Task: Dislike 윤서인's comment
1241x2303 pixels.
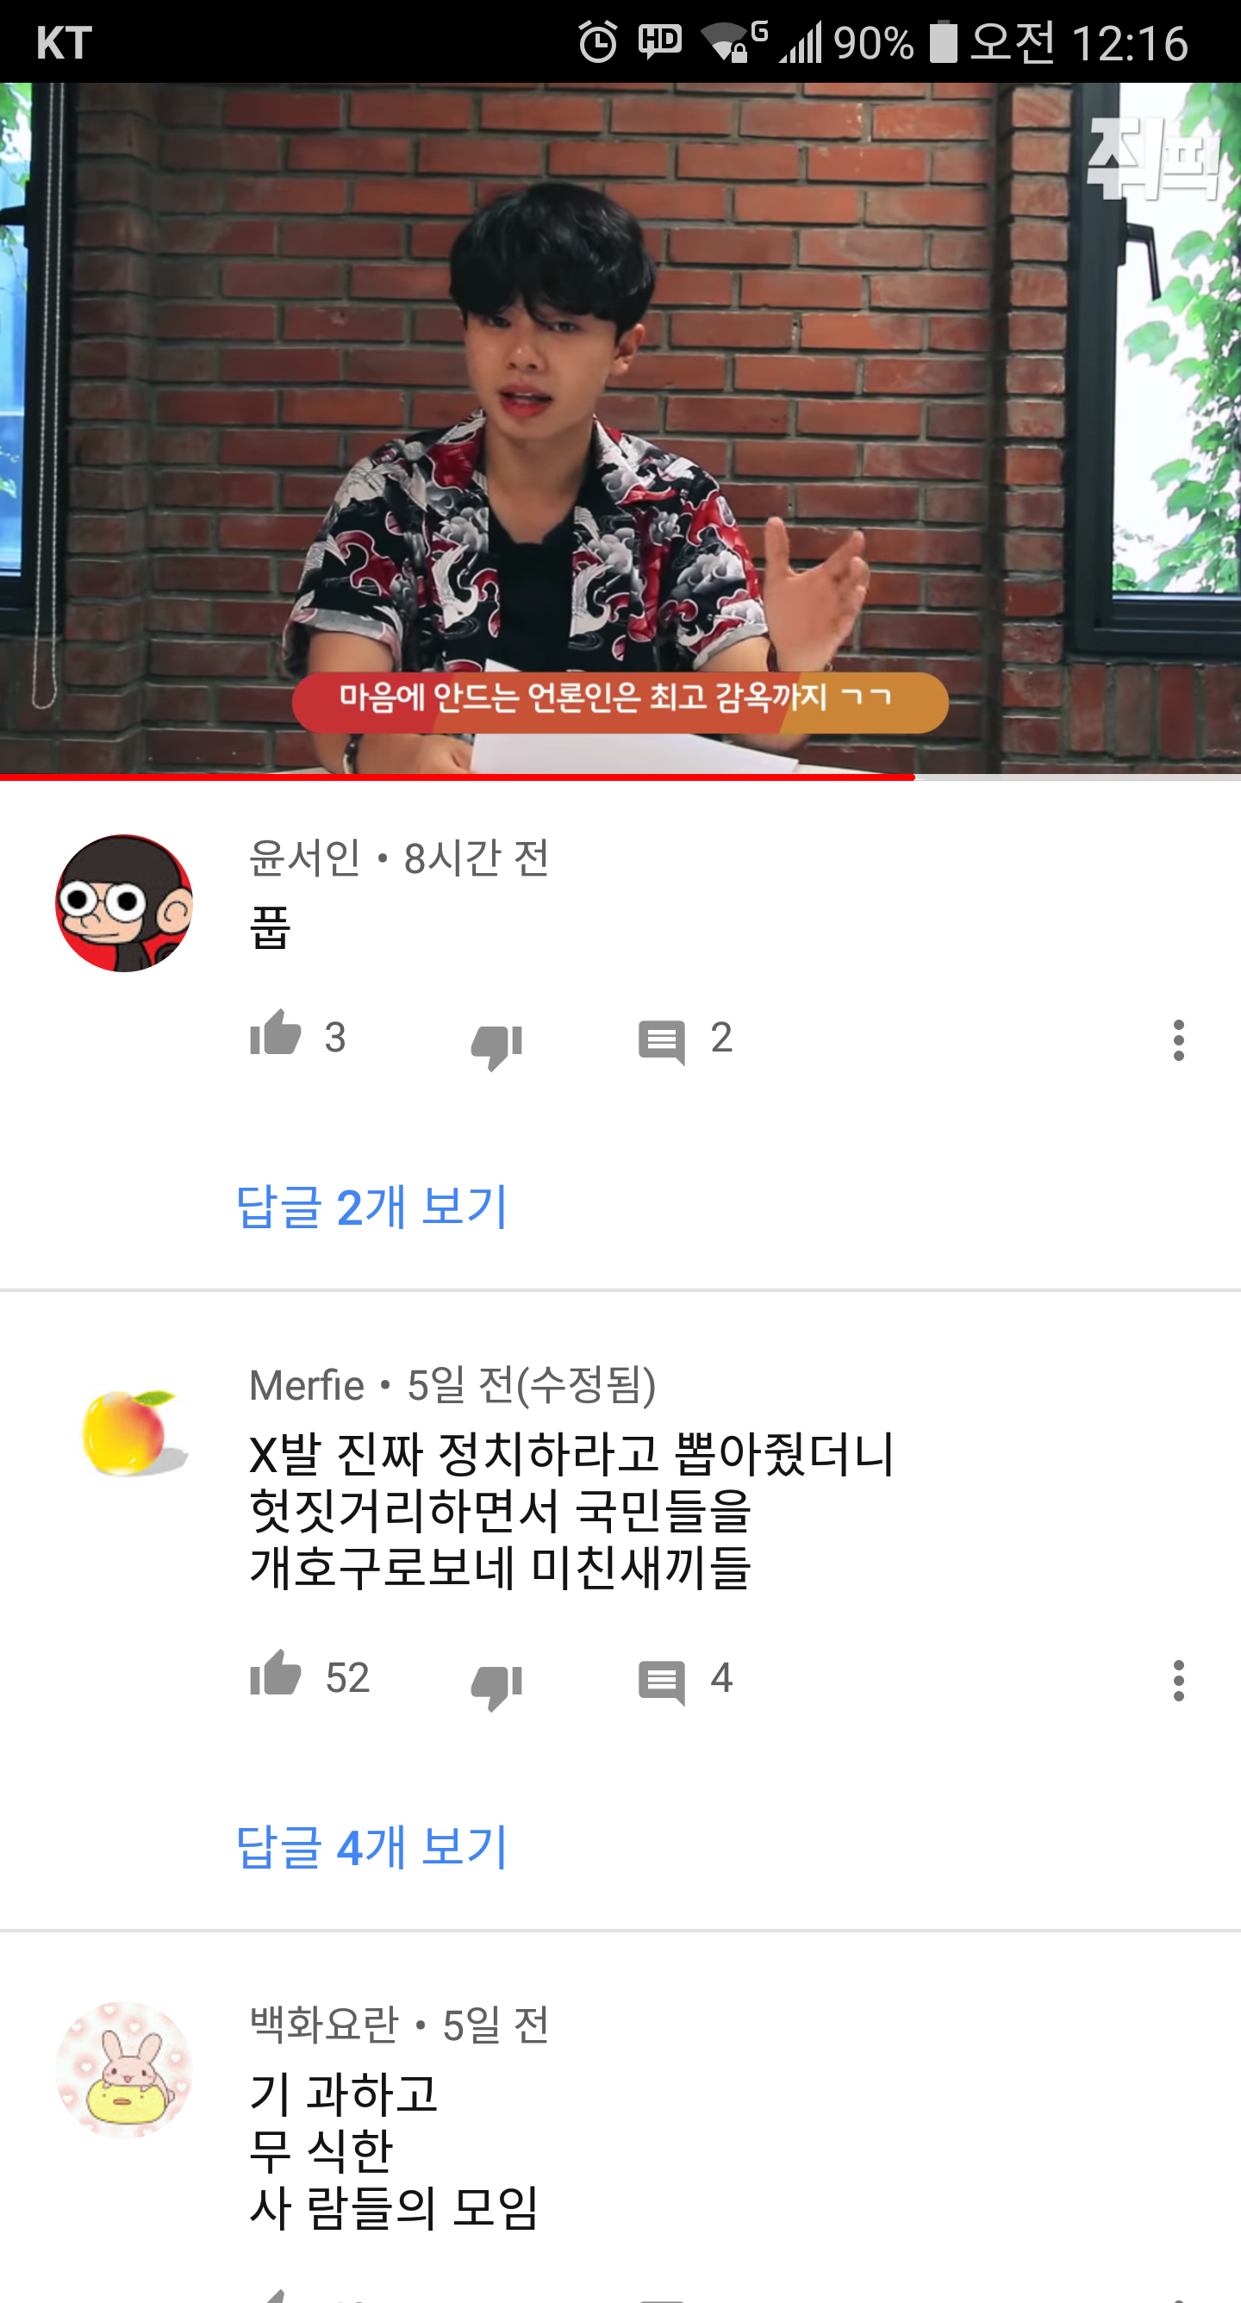Action: click(x=496, y=1045)
